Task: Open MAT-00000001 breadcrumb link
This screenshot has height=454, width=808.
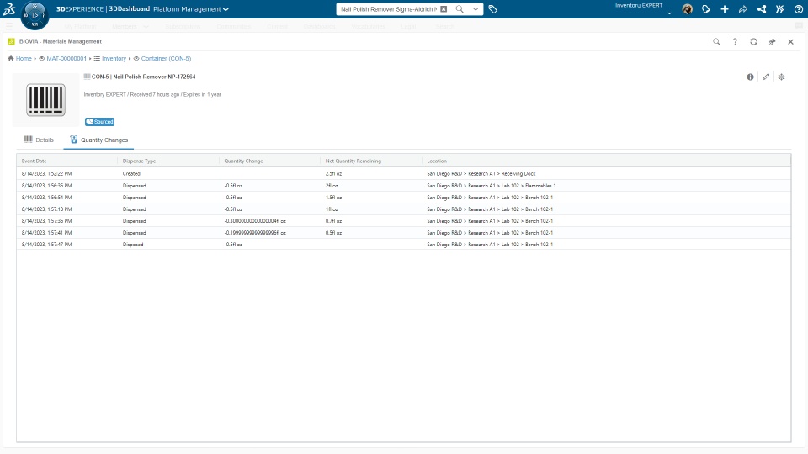Action: (66, 59)
